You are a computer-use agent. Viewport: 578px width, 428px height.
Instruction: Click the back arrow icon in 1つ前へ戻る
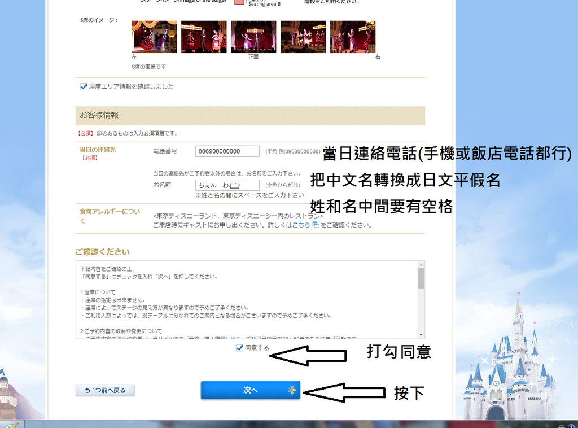coord(87,390)
